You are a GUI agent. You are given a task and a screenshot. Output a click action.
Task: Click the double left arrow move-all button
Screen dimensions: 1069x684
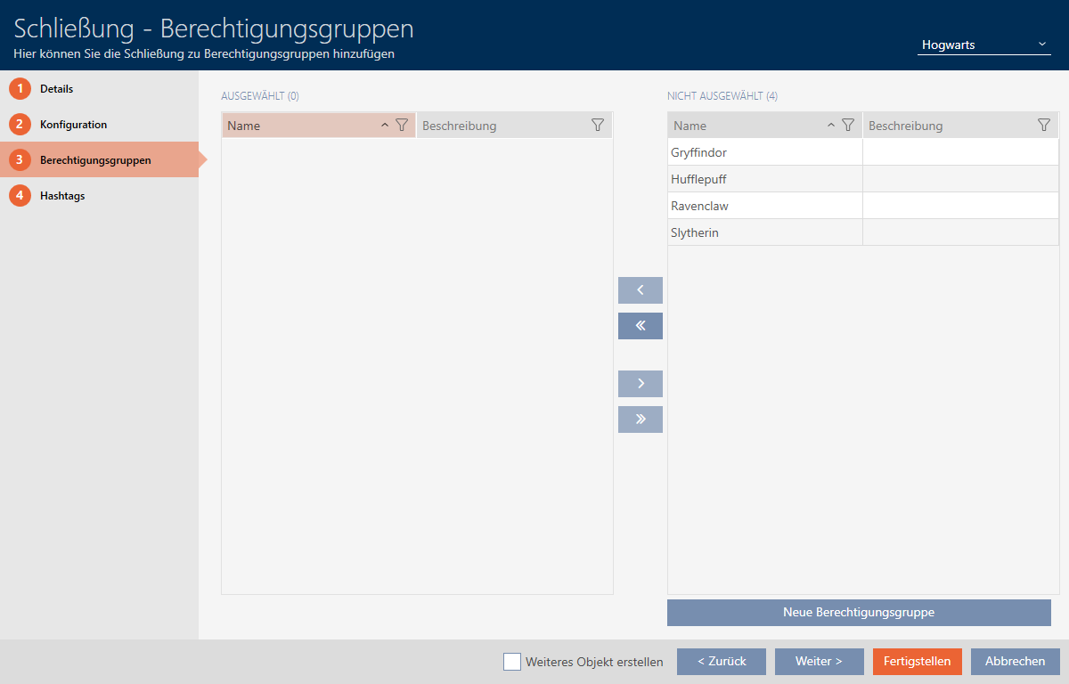click(640, 326)
